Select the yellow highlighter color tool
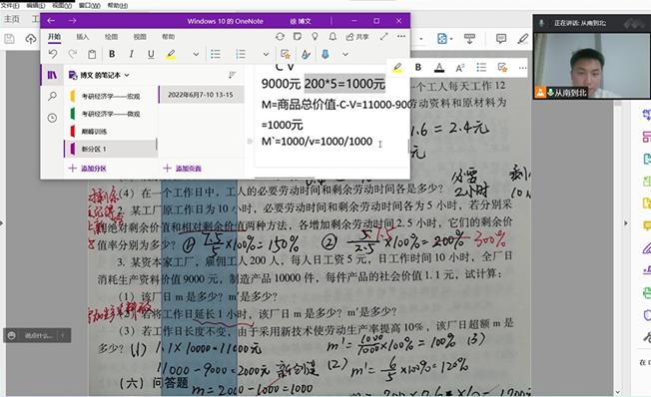 171,54
